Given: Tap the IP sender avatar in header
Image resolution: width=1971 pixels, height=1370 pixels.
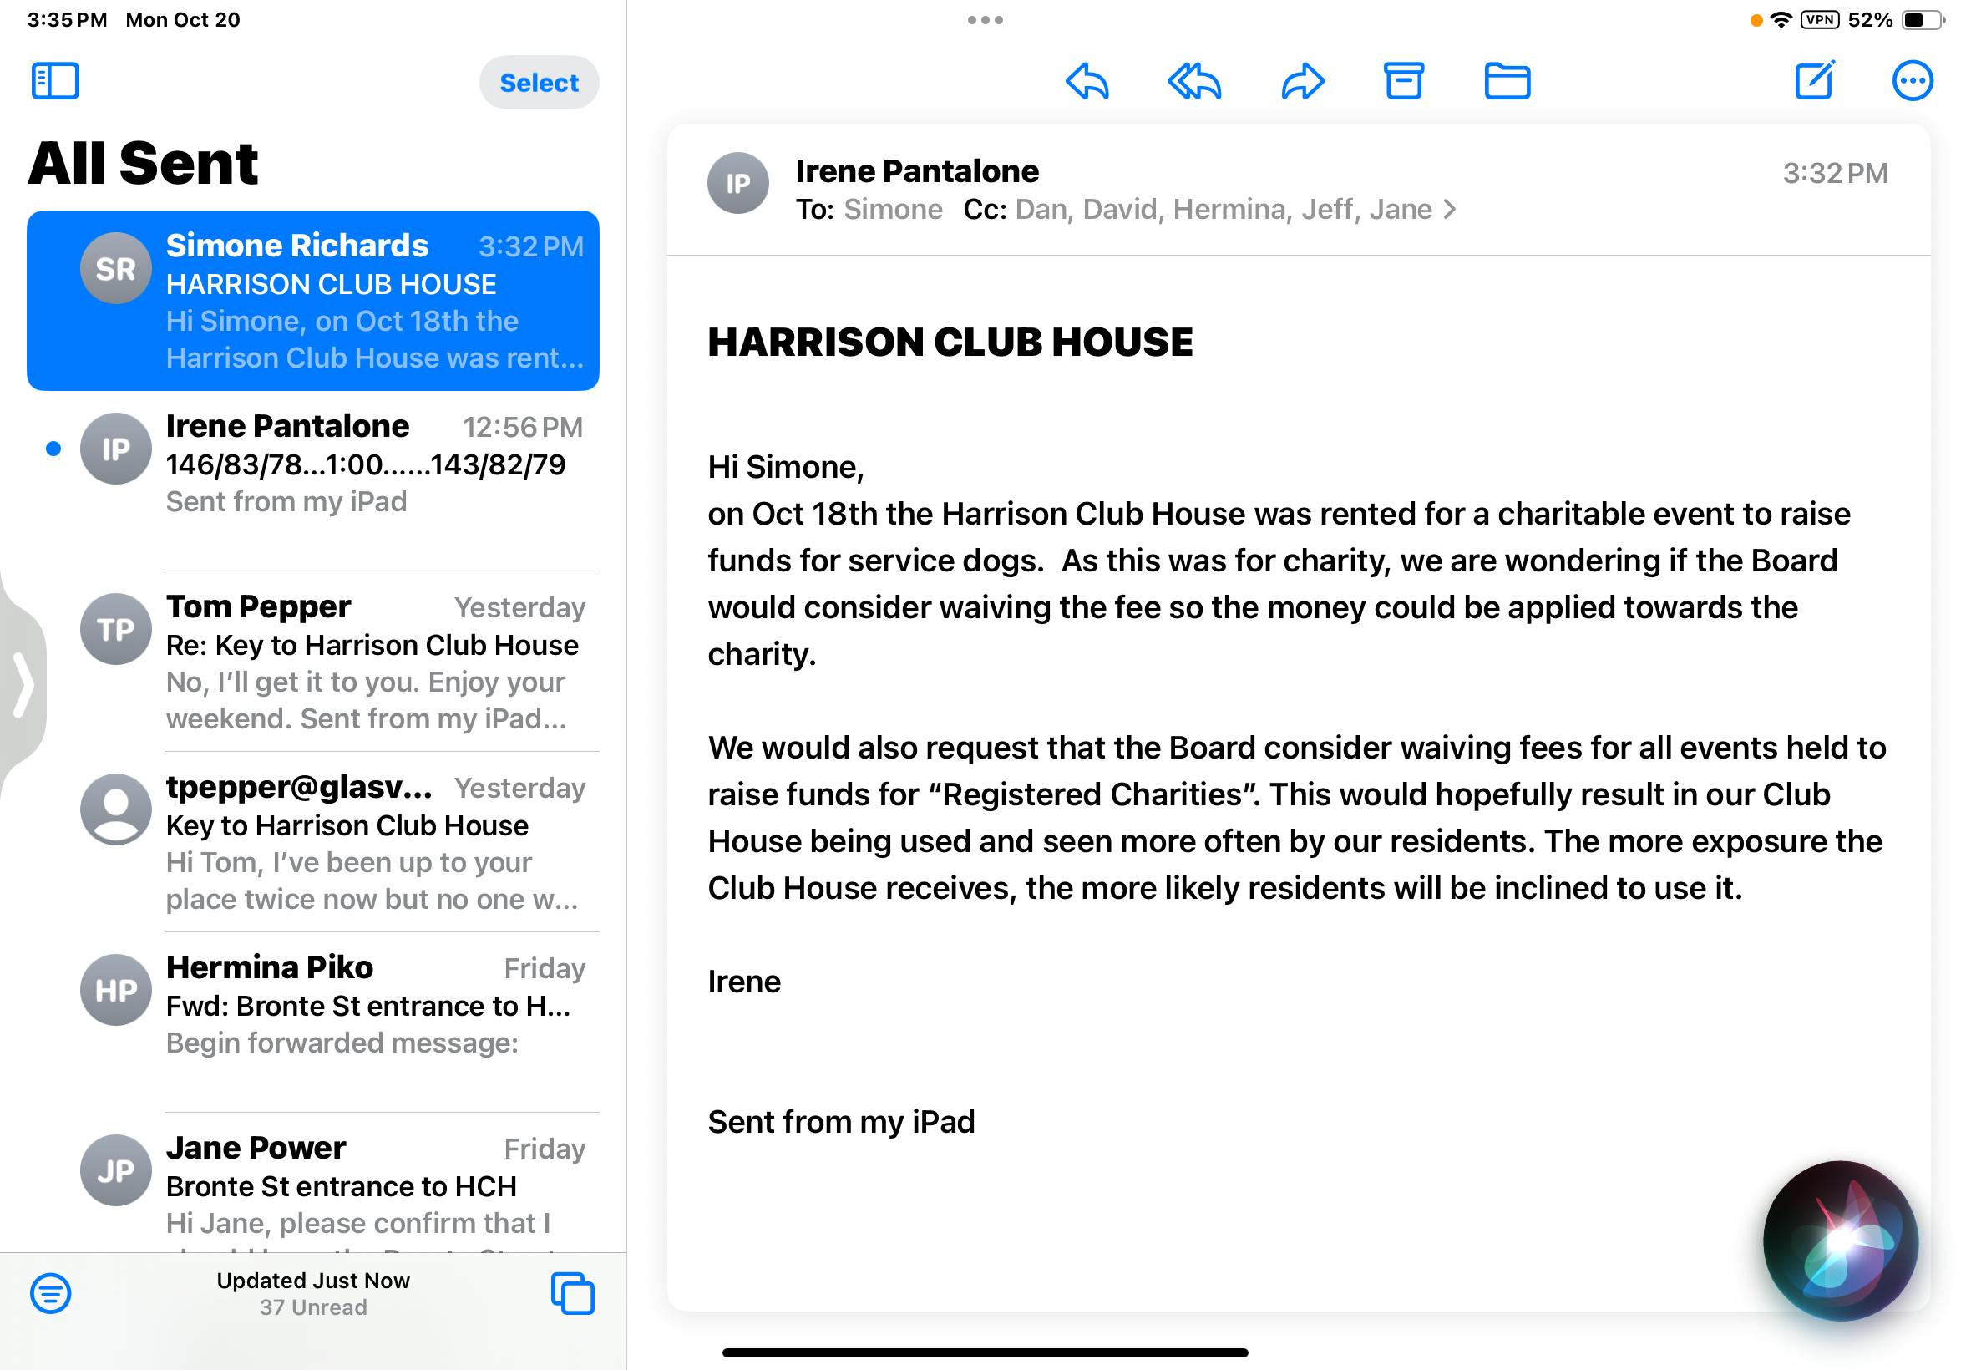Looking at the screenshot, I should click(737, 184).
